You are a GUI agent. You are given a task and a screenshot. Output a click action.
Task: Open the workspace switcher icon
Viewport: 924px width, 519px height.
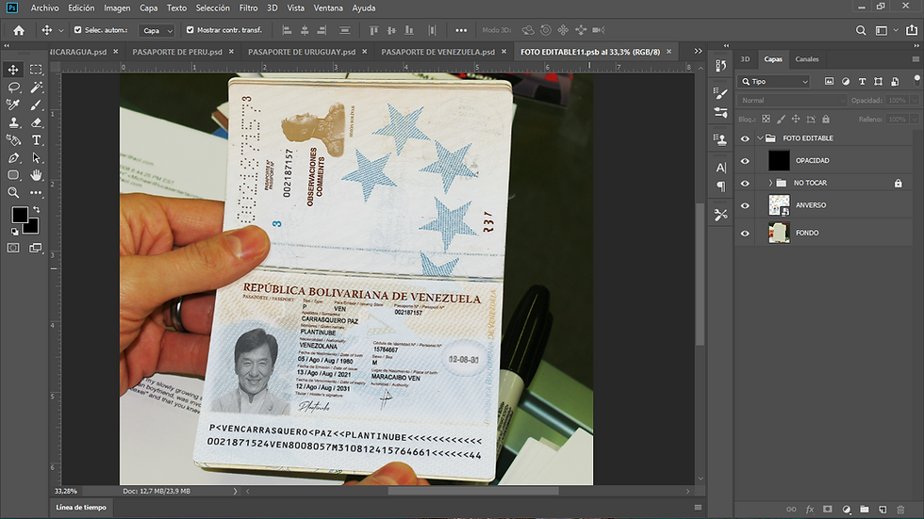881,30
